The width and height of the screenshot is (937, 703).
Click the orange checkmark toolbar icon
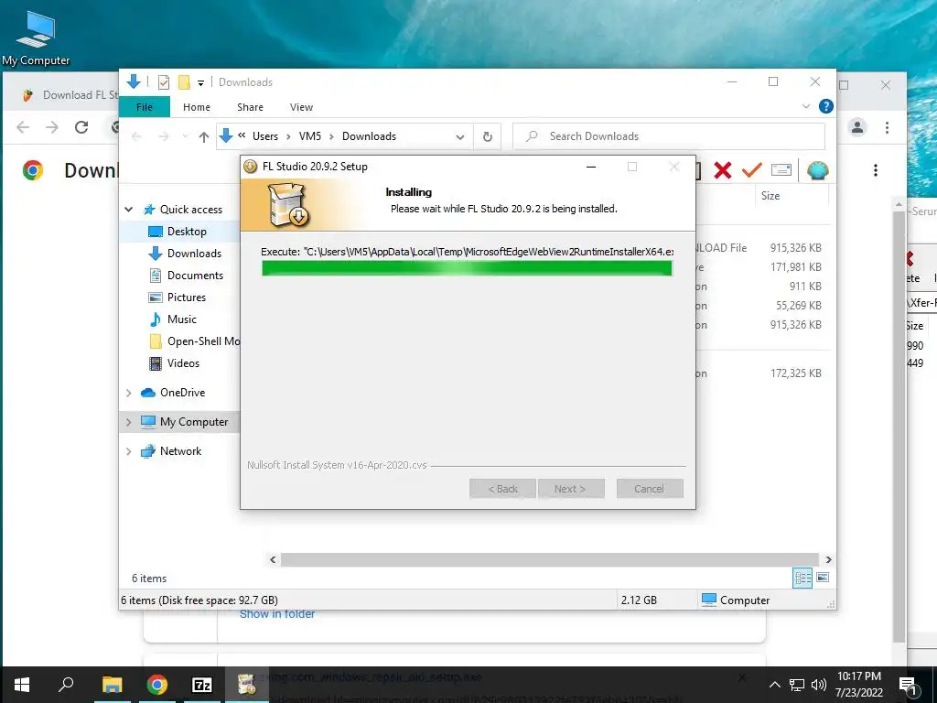[x=751, y=170]
